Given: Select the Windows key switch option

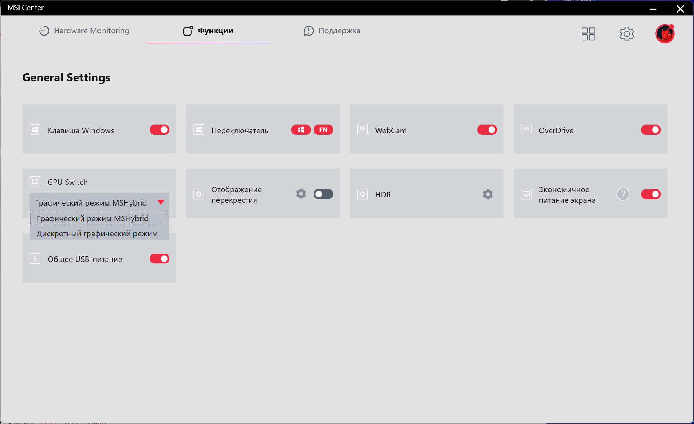Looking at the screenshot, I should pos(301,130).
